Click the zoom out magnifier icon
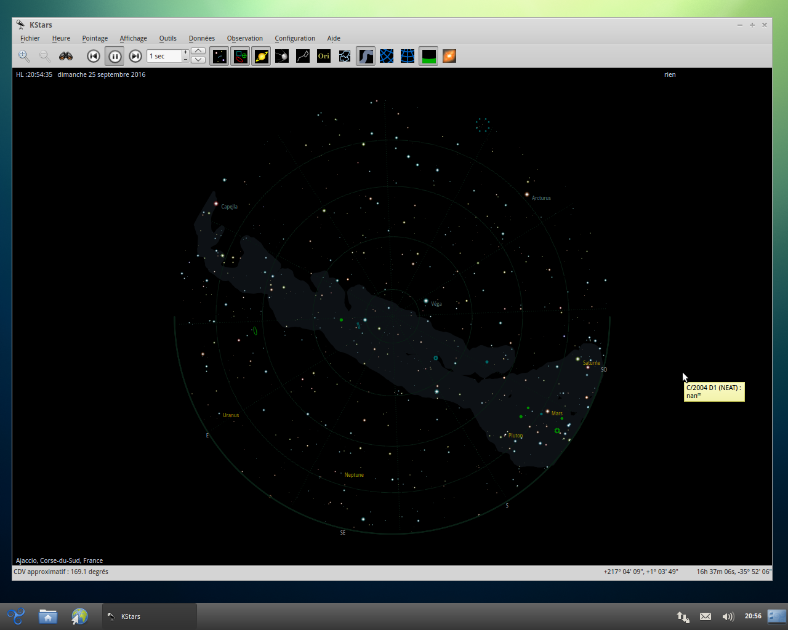 [45, 56]
